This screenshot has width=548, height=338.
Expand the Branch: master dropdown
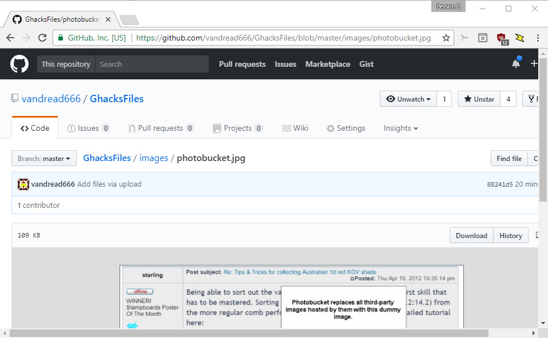pos(44,158)
